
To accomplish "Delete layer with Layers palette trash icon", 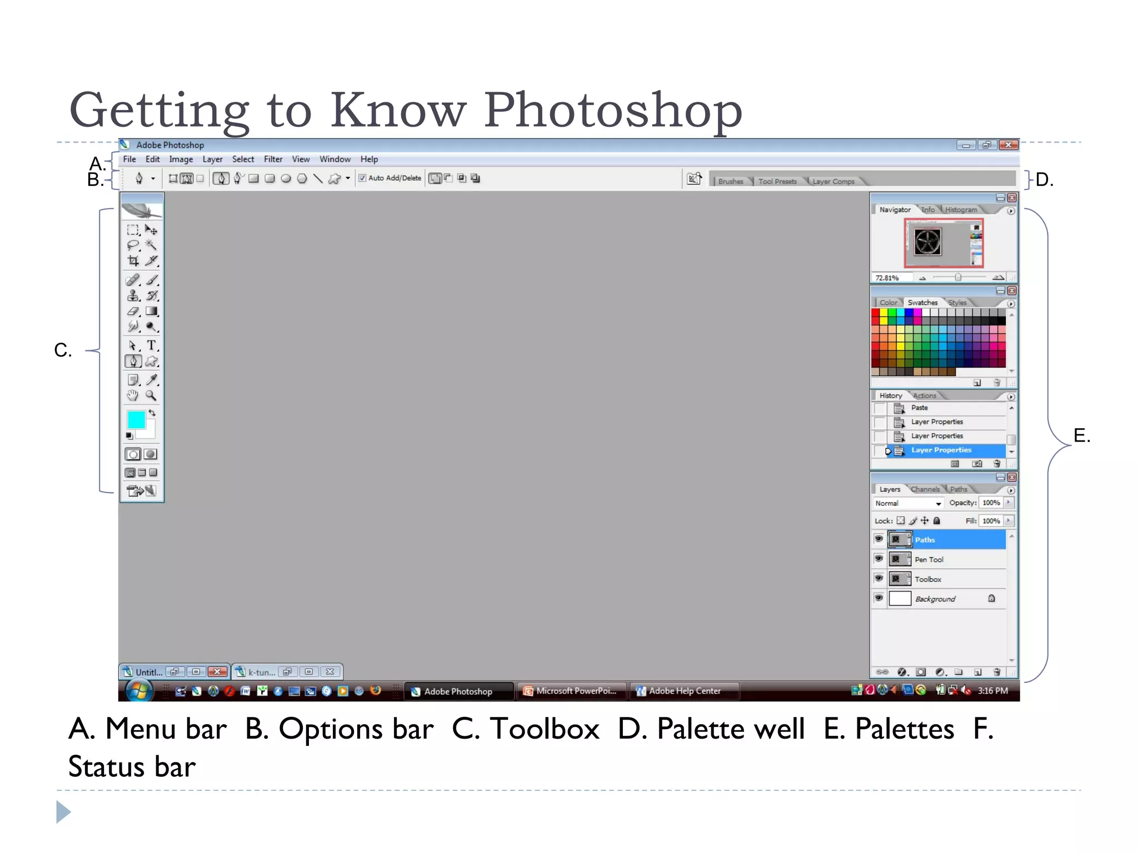I will tap(997, 672).
